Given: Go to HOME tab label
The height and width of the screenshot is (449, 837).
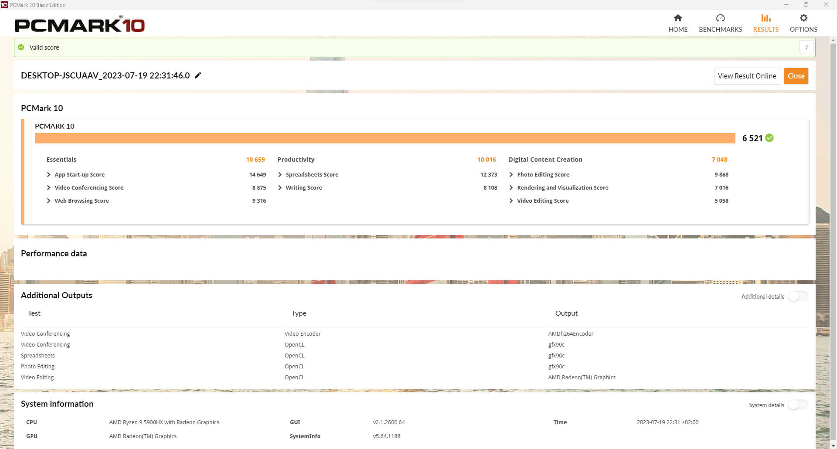Looking at the screenshot, I should click(x=678, y=29).
